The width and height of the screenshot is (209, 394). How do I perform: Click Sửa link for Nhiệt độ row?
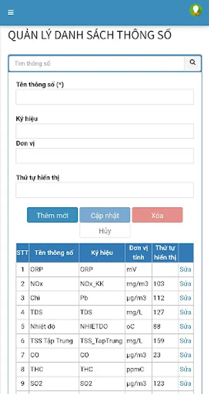185,327
